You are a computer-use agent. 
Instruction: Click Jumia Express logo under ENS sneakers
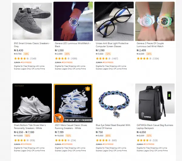[23, 63]
